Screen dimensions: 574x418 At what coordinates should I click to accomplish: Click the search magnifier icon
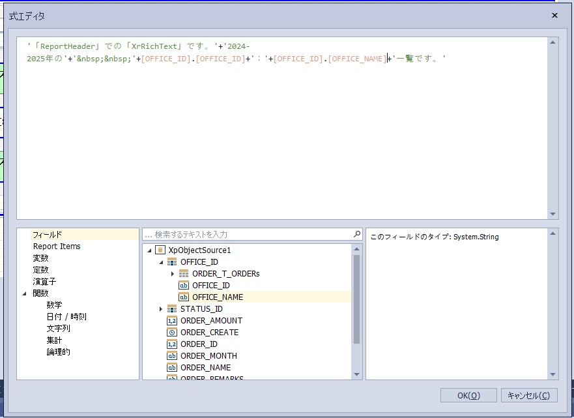click(x=356, y=234)
